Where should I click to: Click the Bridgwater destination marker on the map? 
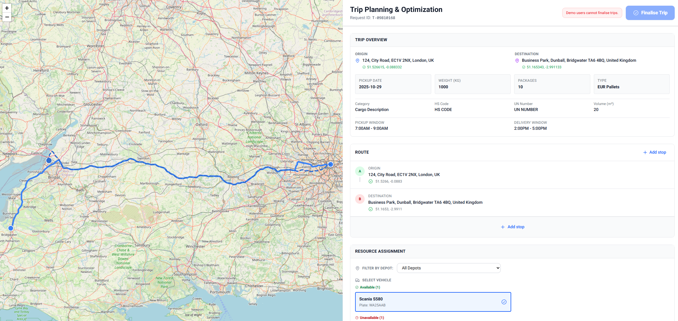click(x=10, y=228)
